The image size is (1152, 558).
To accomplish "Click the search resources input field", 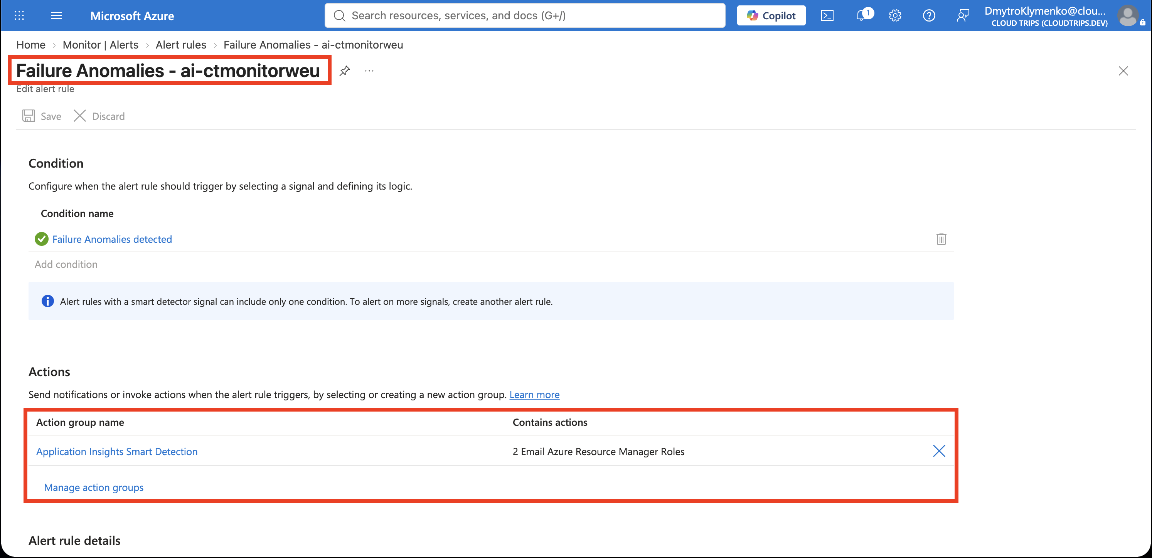I will (x=525, y=16).
